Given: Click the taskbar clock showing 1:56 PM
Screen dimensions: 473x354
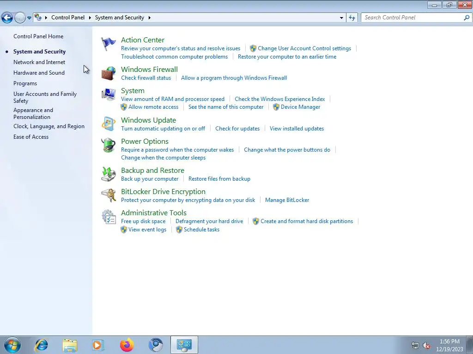Looking at the screenshot, I should pyautogui.click(x=449, y=342).
